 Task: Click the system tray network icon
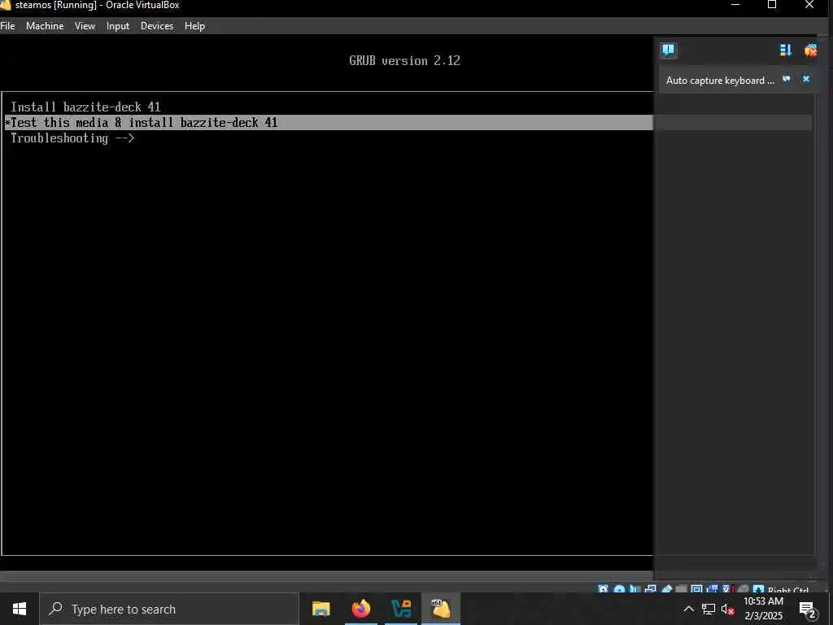(x=709, y=609)
